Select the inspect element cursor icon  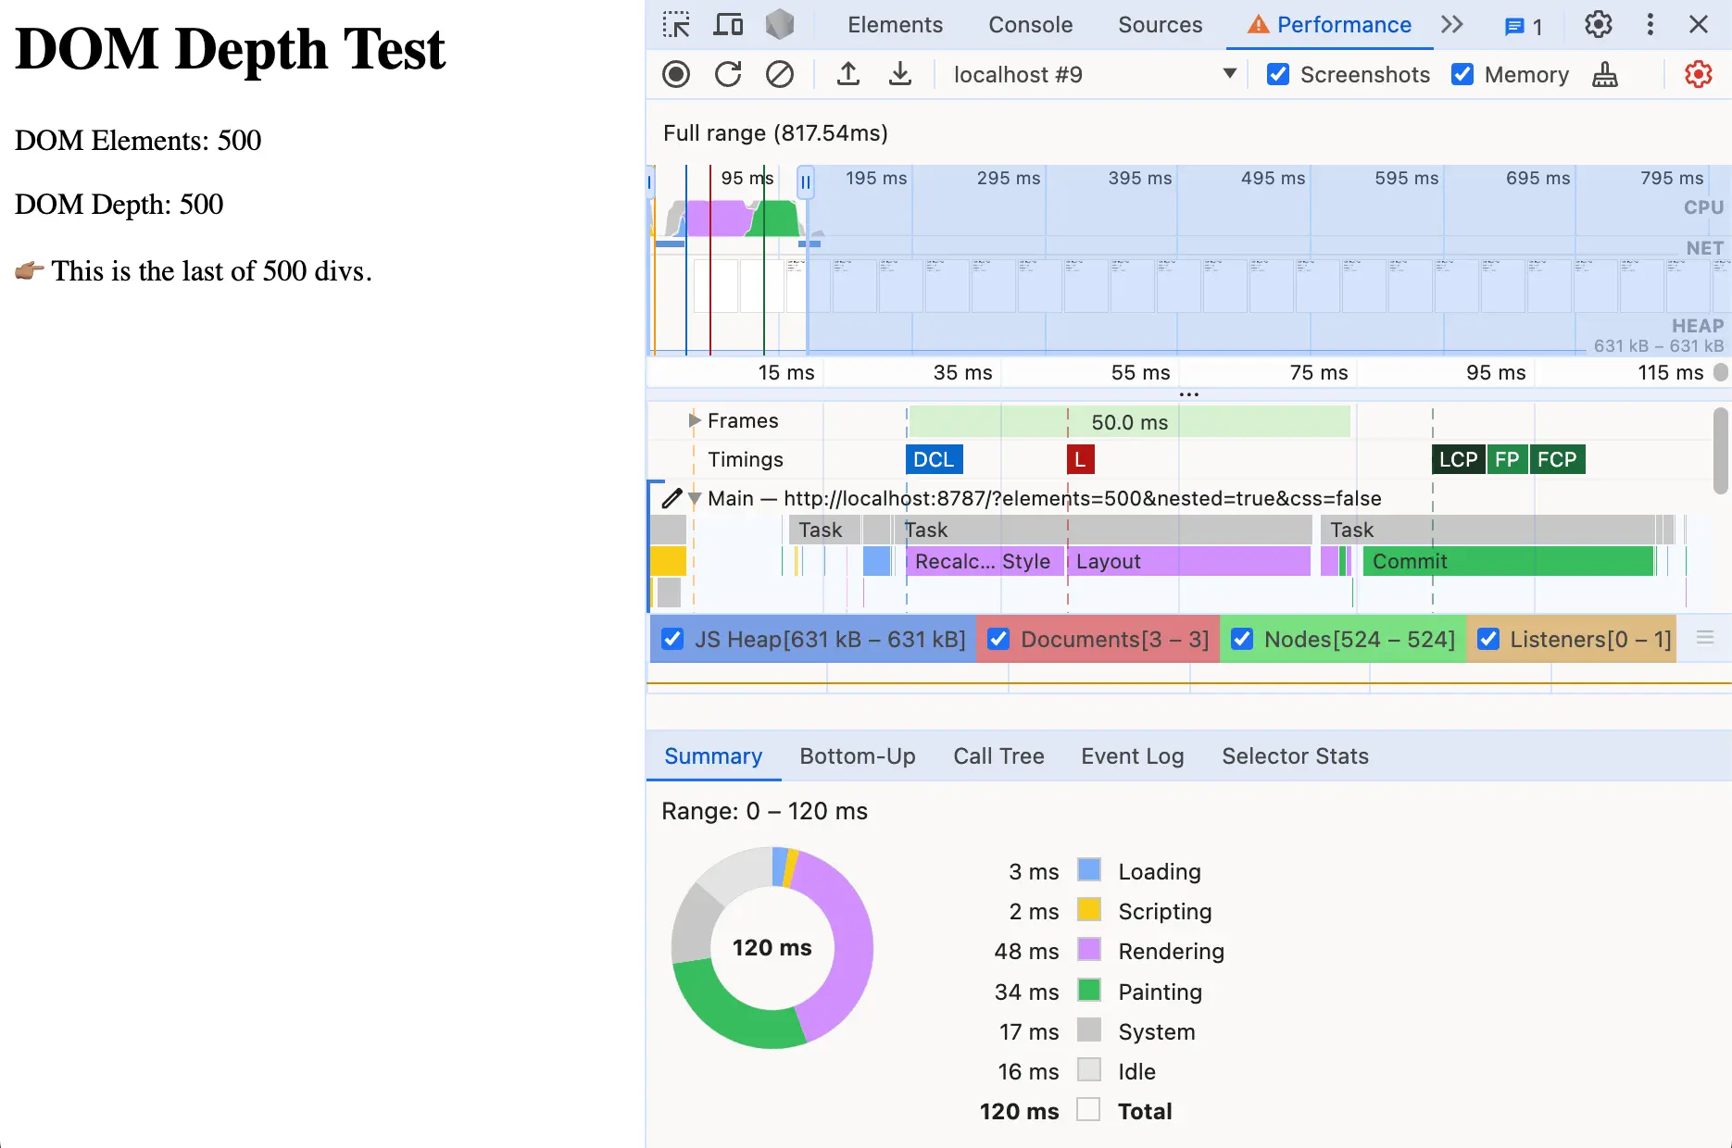(675, 25)
